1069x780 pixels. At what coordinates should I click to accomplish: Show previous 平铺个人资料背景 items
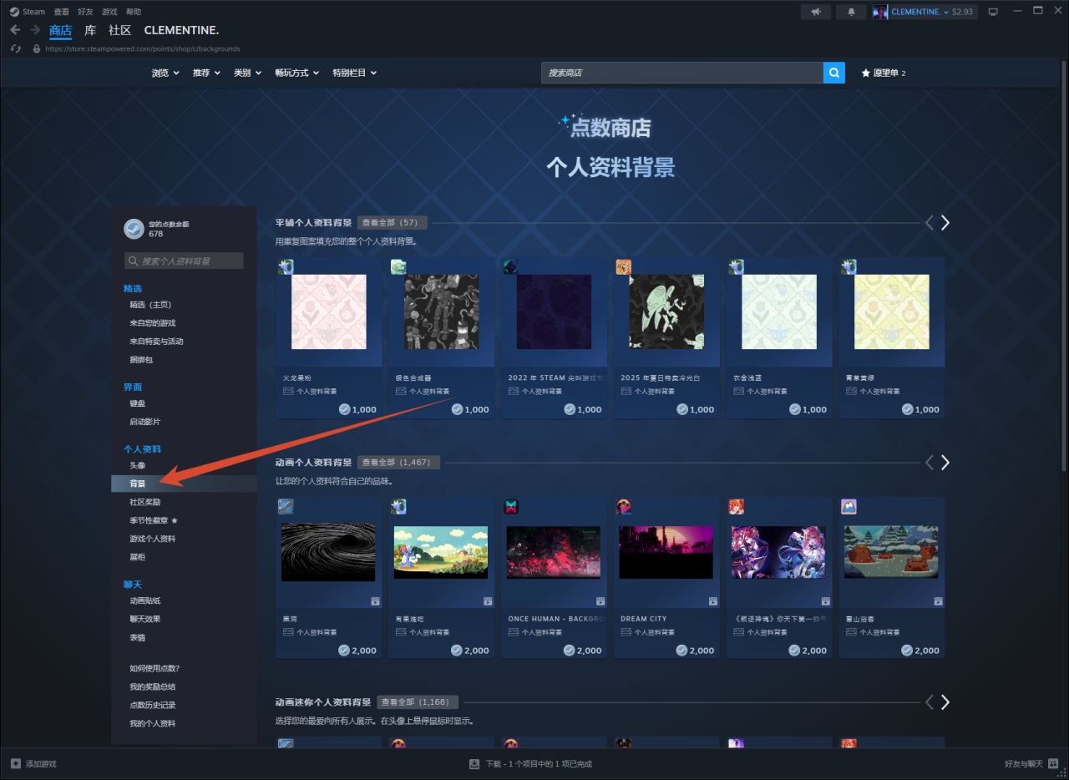click(x=930, y=222)
